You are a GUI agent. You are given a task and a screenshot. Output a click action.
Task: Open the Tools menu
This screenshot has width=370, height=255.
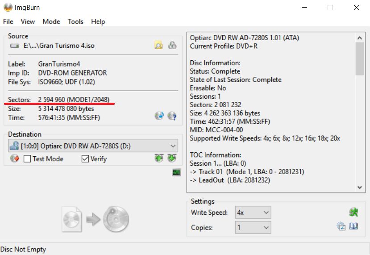coord(75,21)
